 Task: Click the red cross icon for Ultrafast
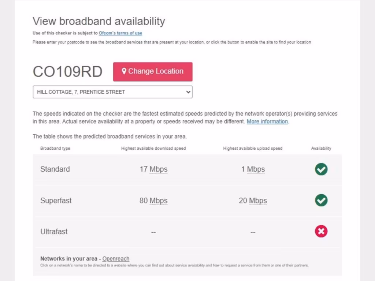(x=321, y=231)
